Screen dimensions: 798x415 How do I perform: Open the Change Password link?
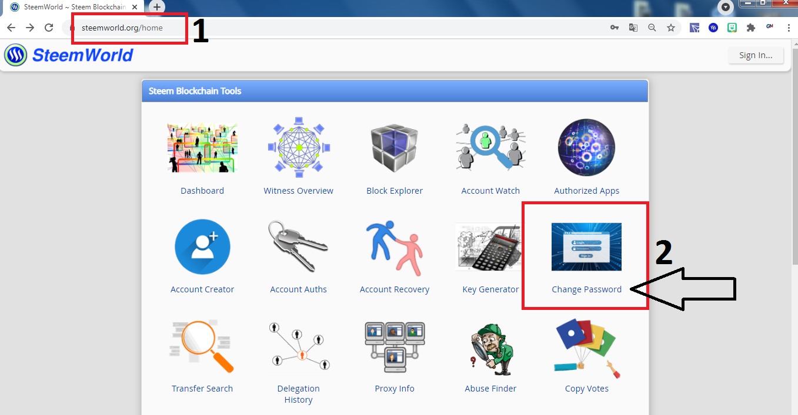(586, 289)
